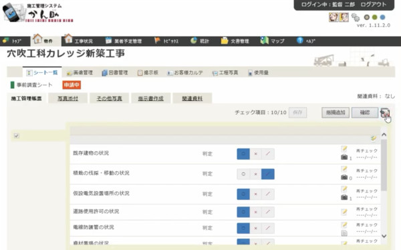Switch to the 使用量 tab
The width and height of the screenshot is (401, 250).
coord(258,73)
